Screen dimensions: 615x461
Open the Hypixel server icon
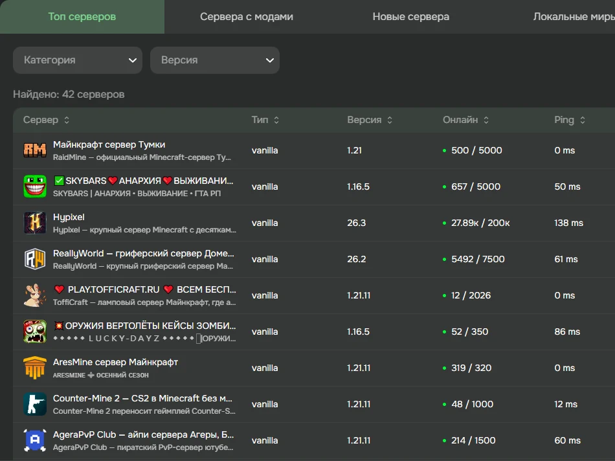pyautogui.click(x=35, y=223)
